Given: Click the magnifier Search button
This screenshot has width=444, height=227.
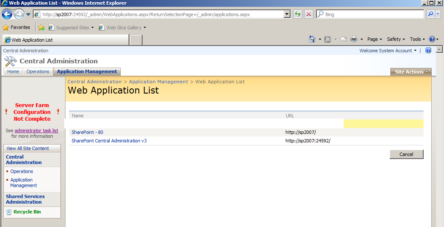Looking at the screenshot, I should point(431,14).
